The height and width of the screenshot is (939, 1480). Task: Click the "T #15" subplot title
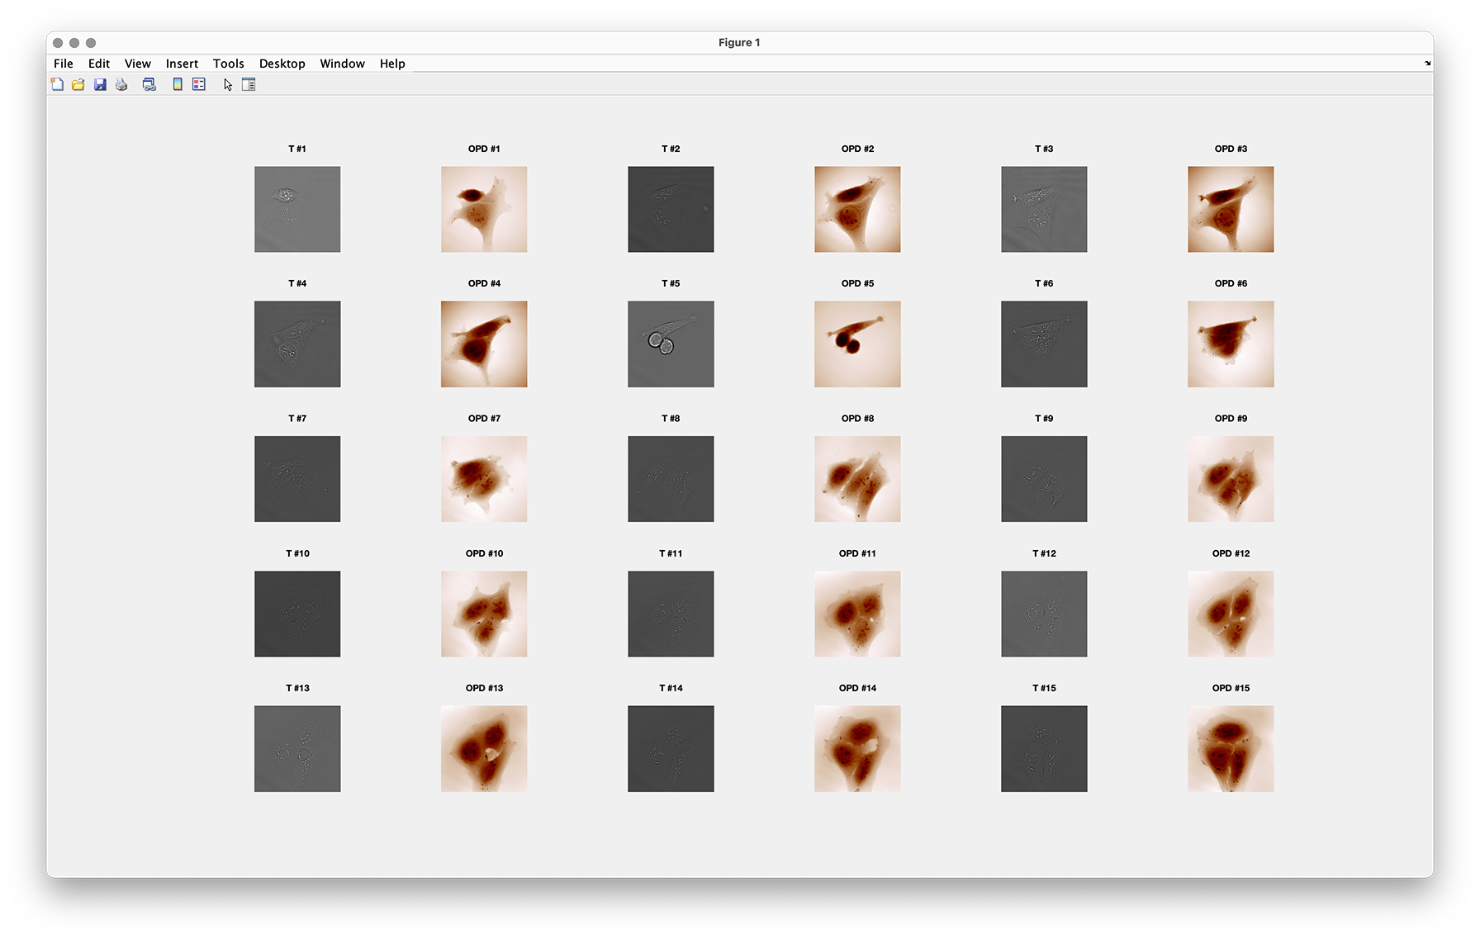1044,688
